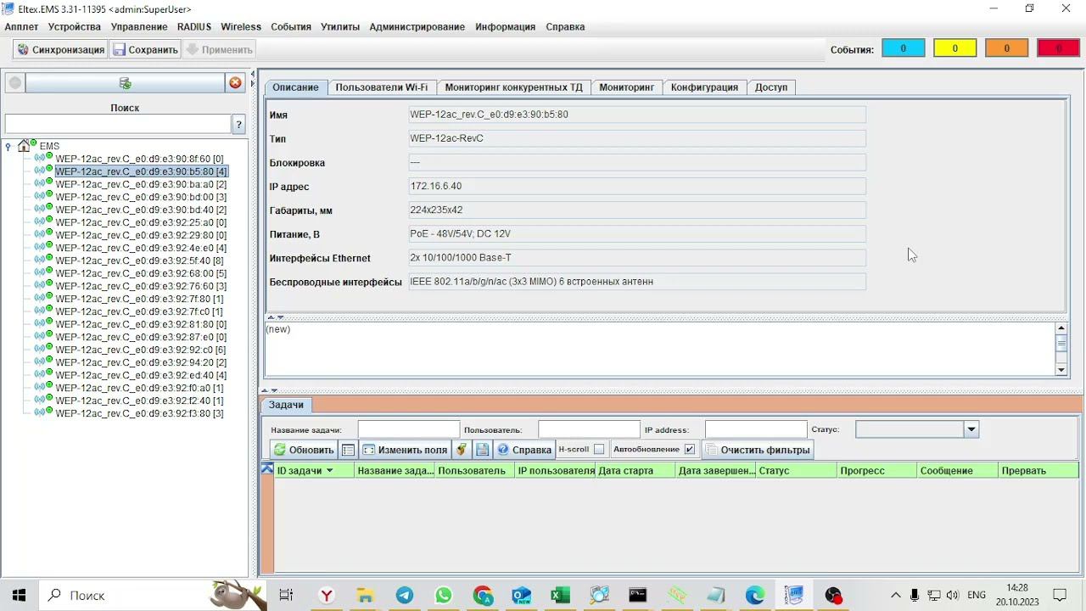Click the device search input field
Screen dimensions: 1086x611
[x=118, y=125]
